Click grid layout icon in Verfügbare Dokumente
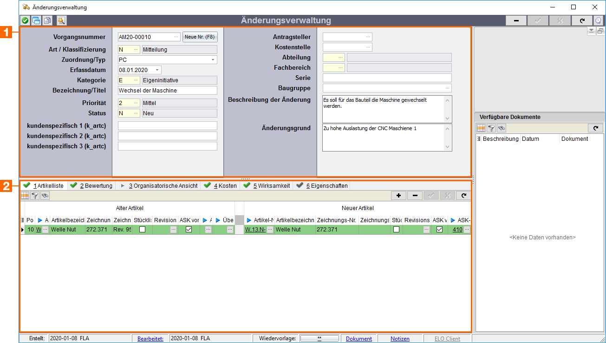The height and width of the screenshot is (343, 606). click(x=481, y=128)
